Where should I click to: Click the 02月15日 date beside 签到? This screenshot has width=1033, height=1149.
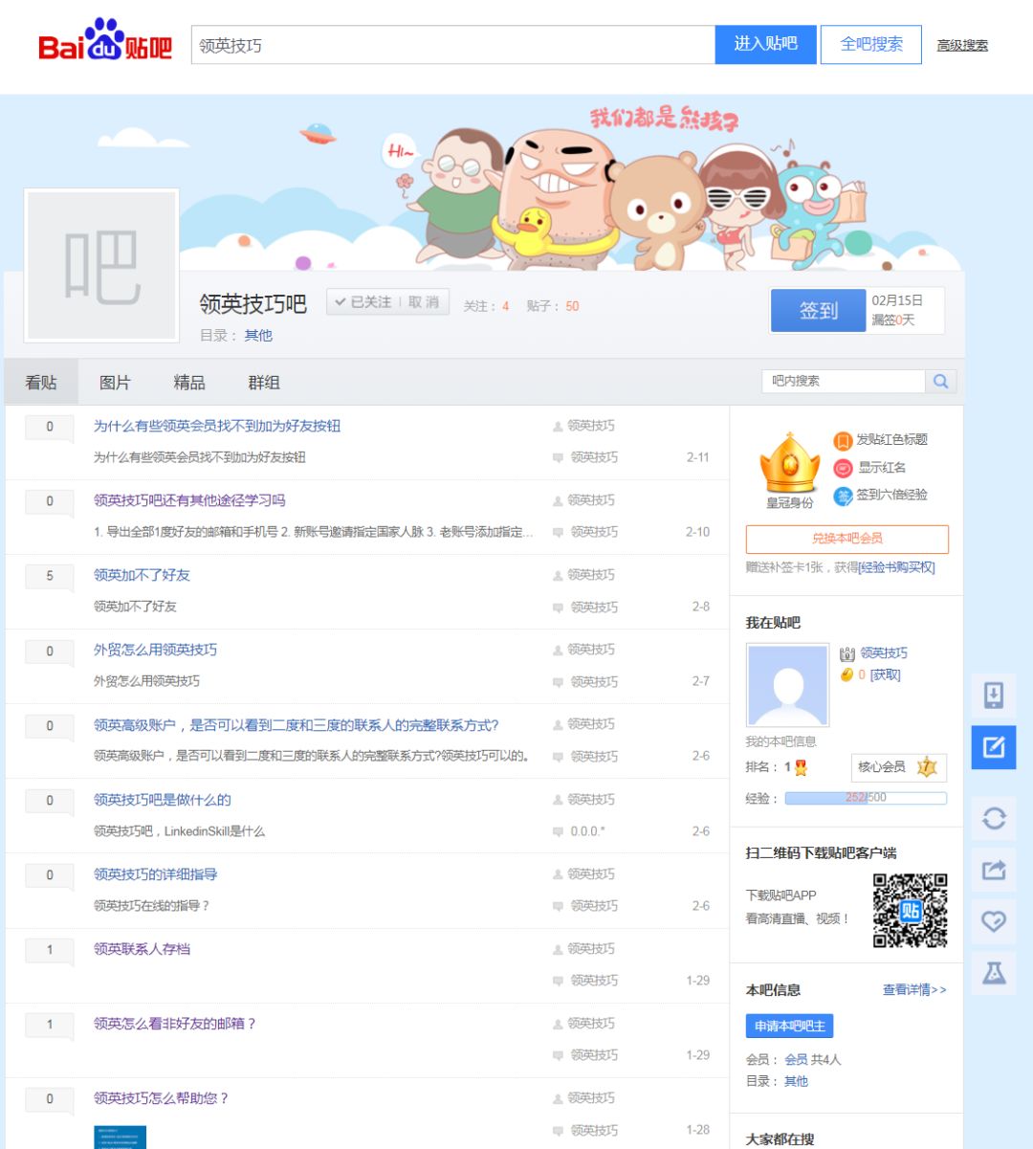[x=897, y=300]
